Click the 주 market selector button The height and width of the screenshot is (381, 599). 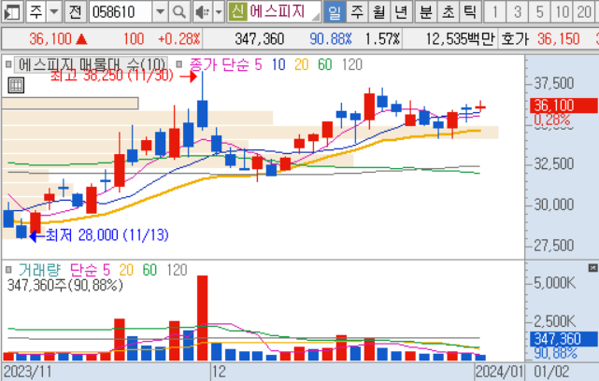tap(36, 12)
